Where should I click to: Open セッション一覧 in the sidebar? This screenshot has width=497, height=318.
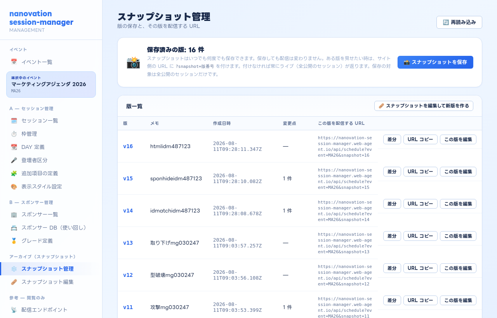51,121
